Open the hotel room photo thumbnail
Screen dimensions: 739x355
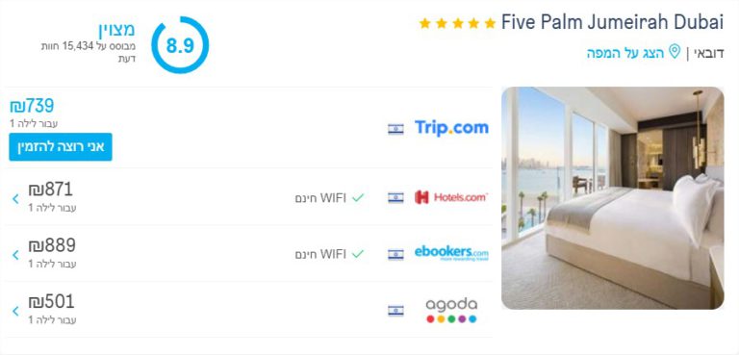(x=613, y=198)
